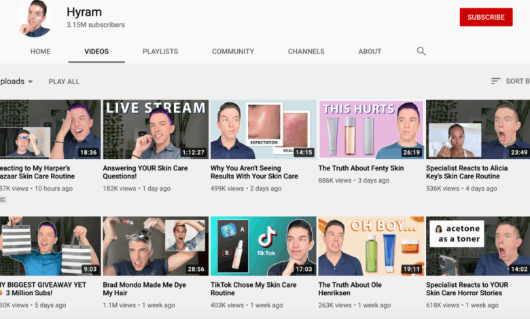
Task: Click the Play All link
Action: pos(64,81)
